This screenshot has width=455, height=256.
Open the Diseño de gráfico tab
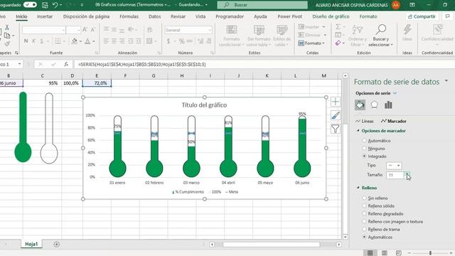pyautogui.click(x=331, y=16)
